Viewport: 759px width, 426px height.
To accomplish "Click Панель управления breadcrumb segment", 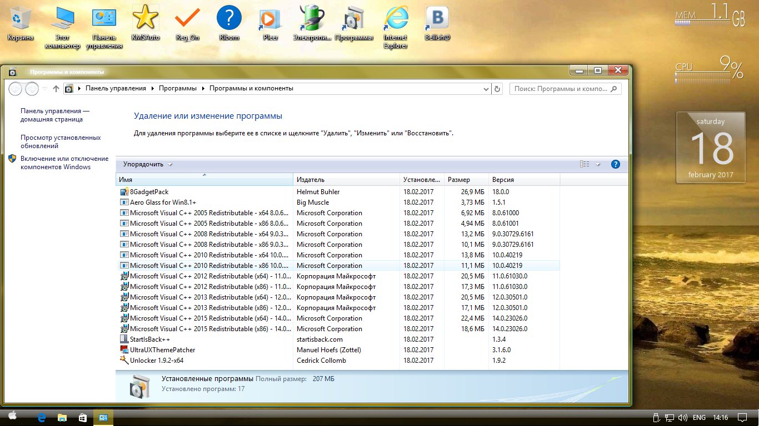I will 116,88.
